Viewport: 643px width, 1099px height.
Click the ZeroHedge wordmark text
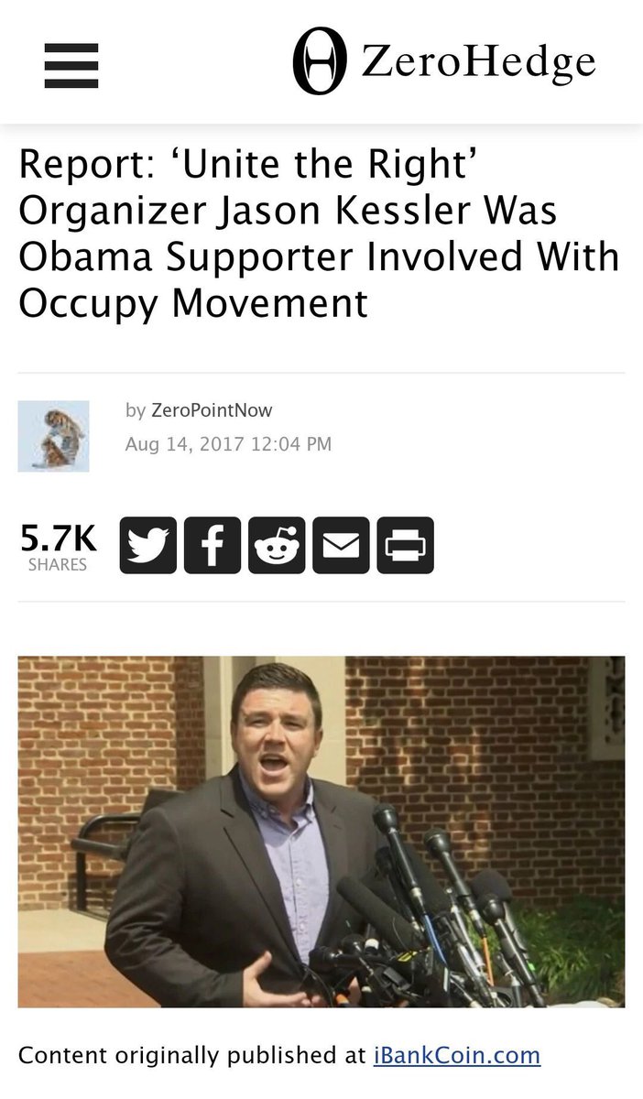pyautogui.click(x=478, y=62)
